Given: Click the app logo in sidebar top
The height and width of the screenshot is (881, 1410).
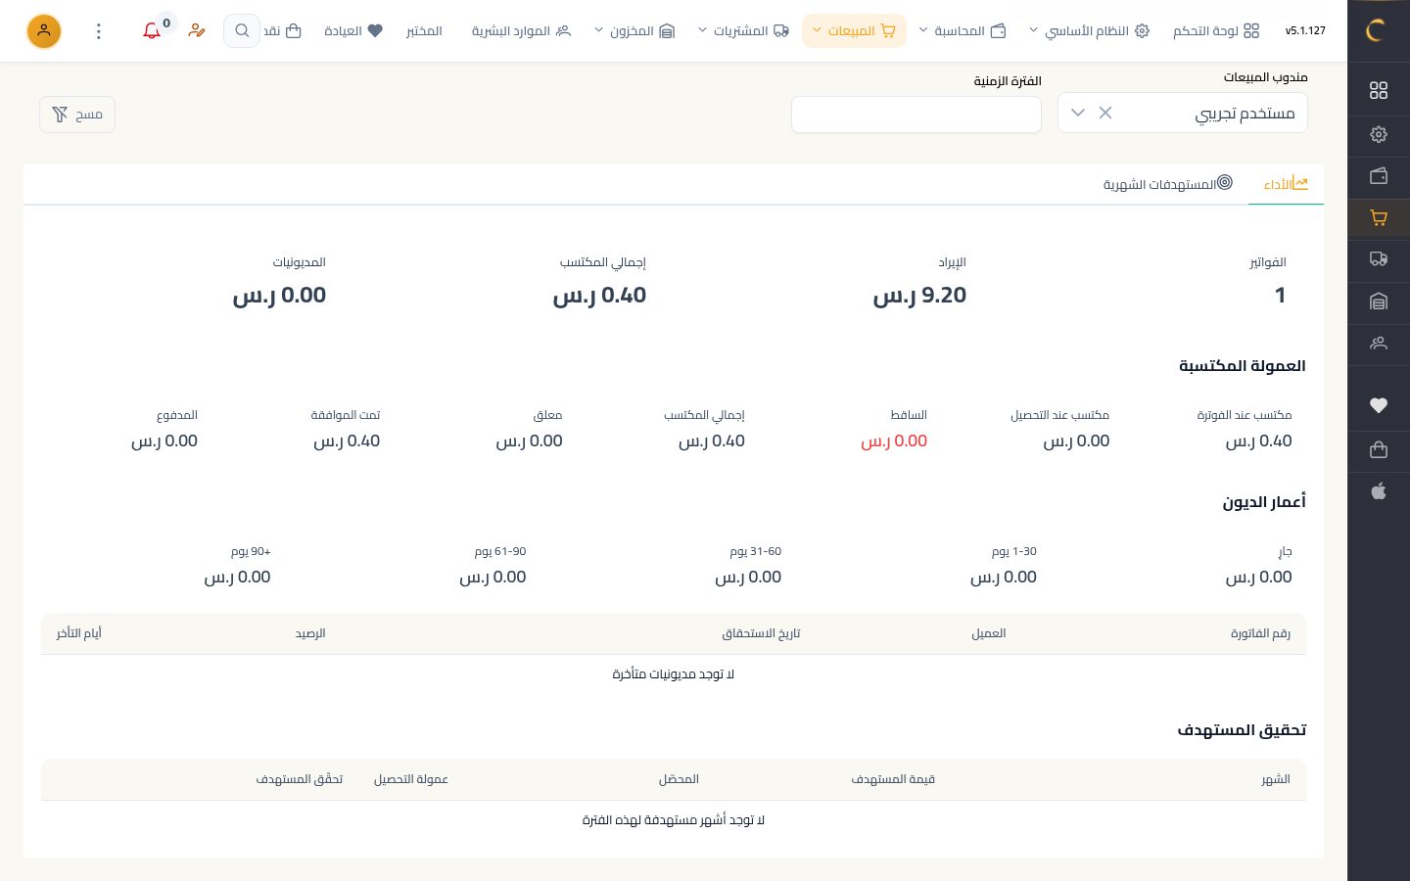Looking at the screenshot, I should [x=1376, y=30].
